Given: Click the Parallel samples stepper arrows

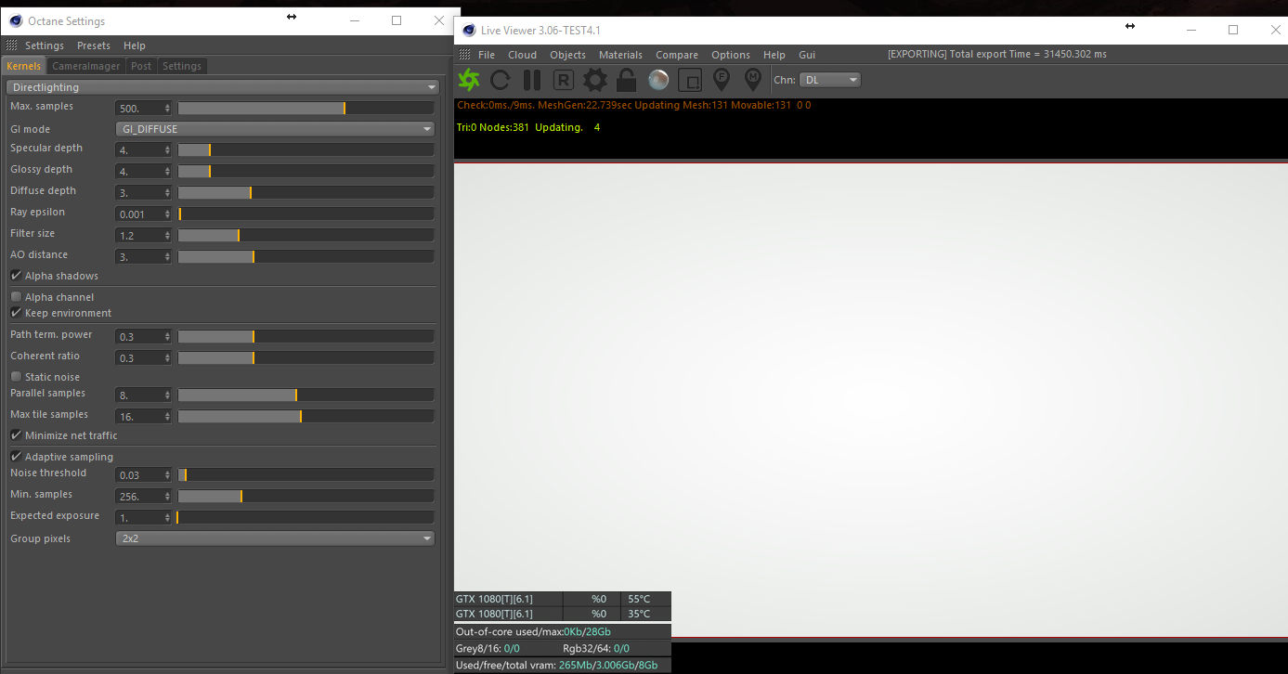Looking at the screenshot, I should 167,395.
